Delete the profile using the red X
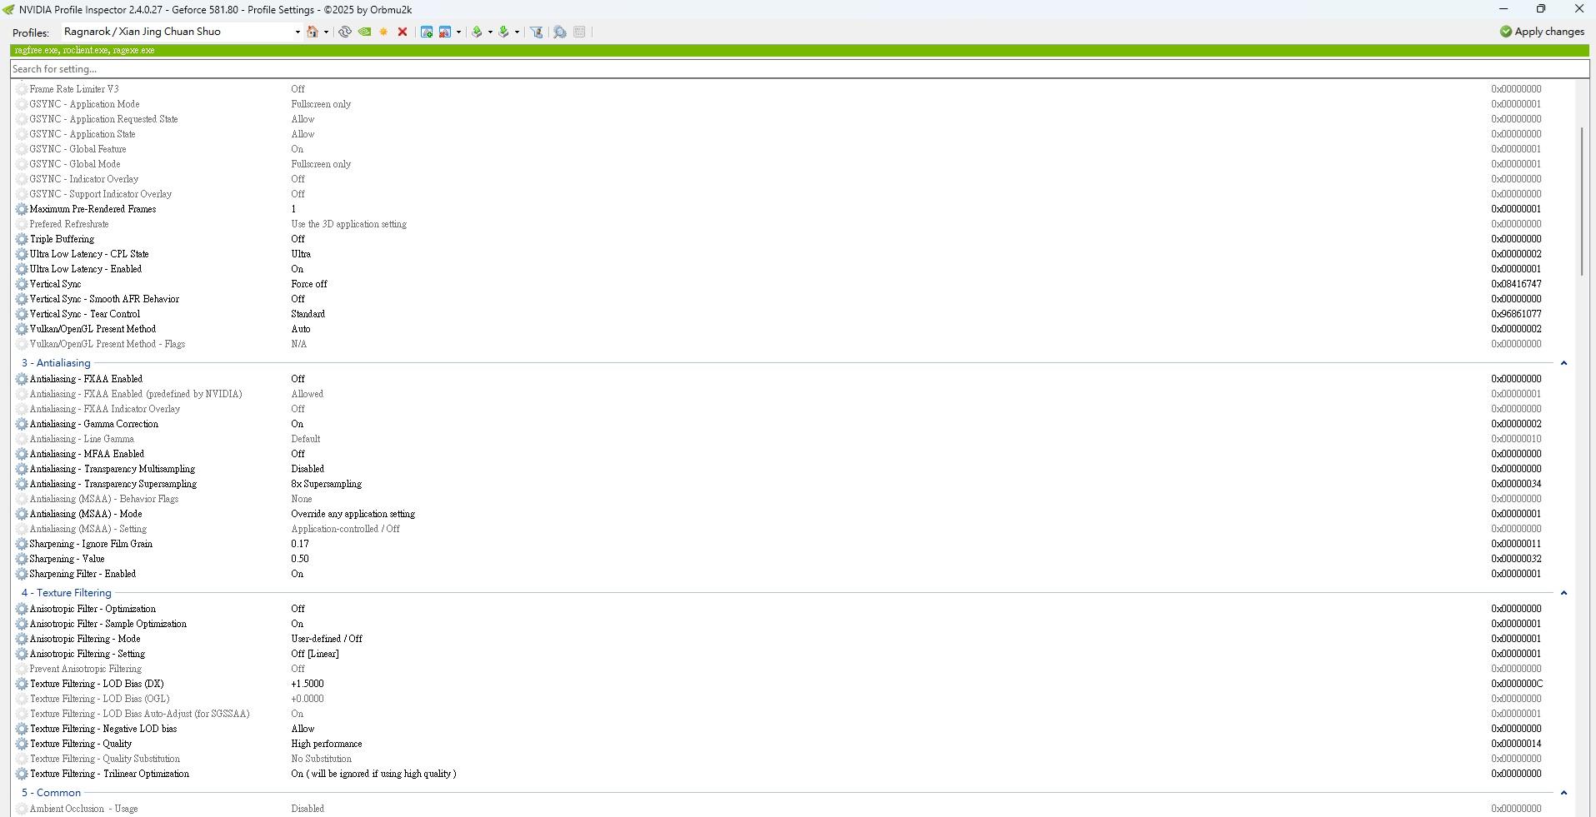 (403, 32)
